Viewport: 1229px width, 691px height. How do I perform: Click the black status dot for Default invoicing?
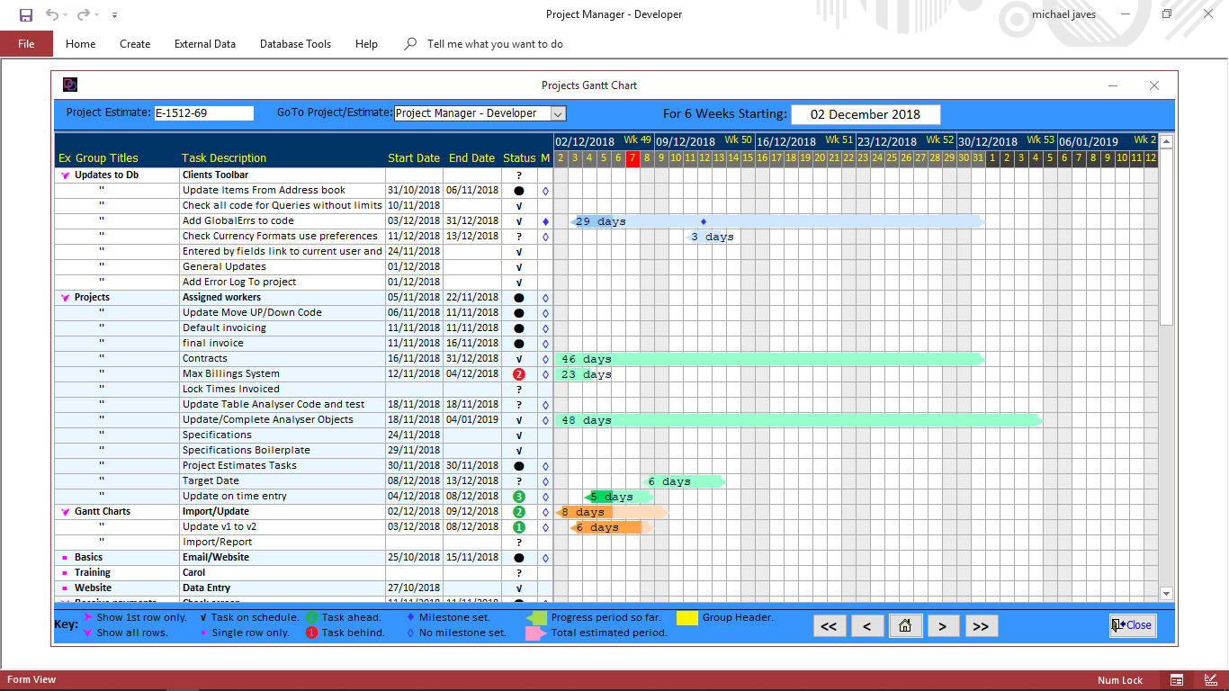pos(518,328)
